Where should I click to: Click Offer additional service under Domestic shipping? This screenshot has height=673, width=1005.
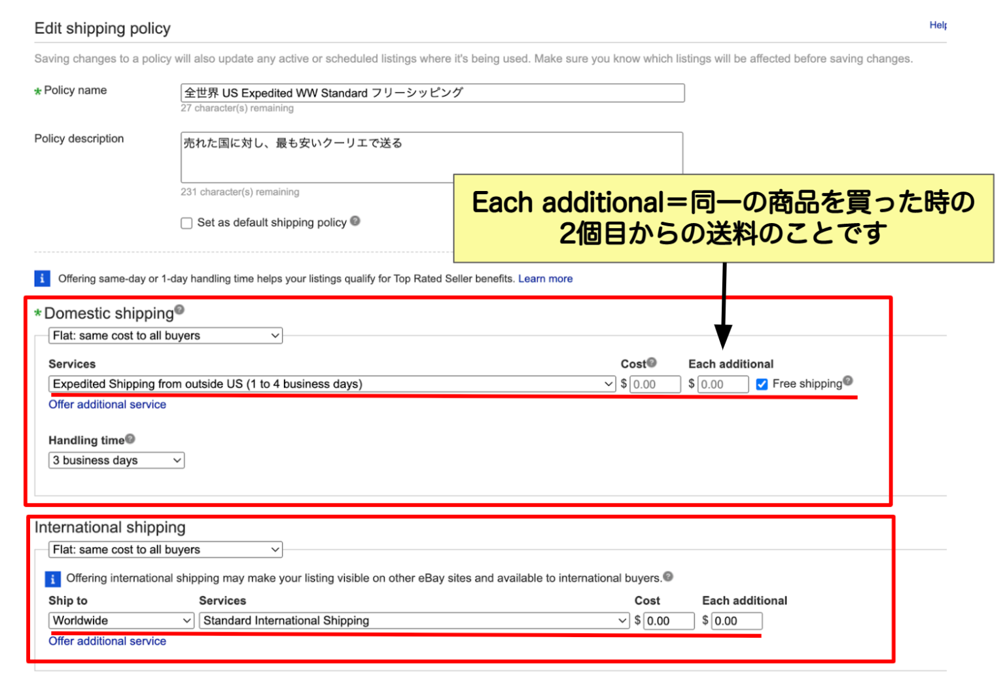(x=107, y=404)
